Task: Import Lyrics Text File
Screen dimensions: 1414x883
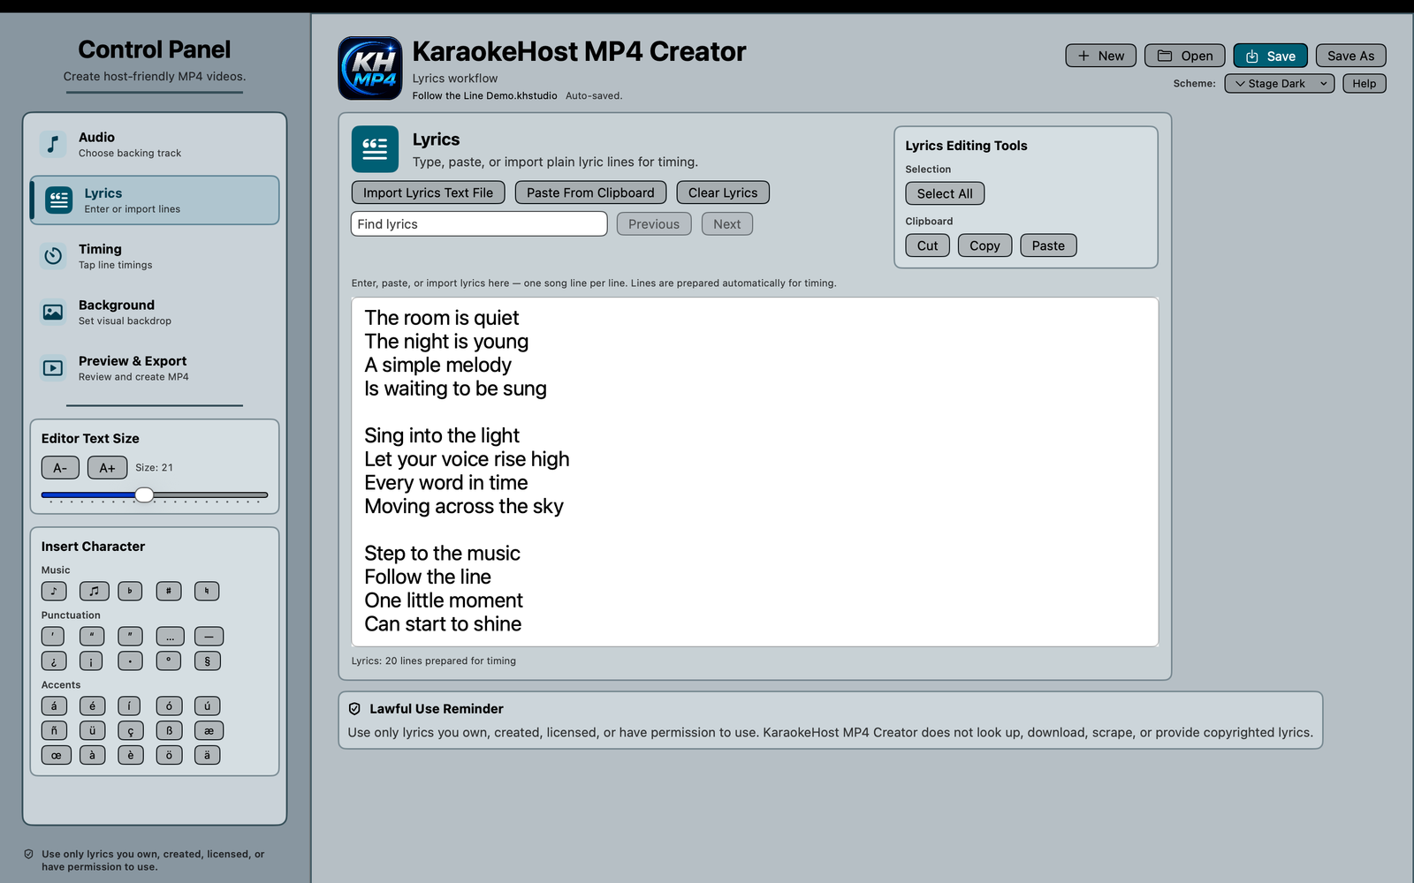Action: coord(428,192)
